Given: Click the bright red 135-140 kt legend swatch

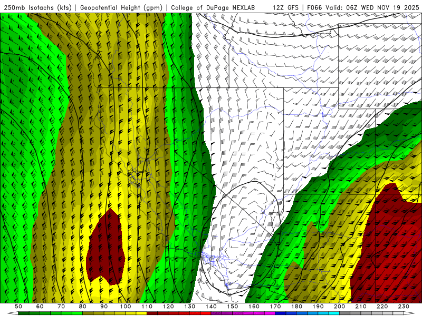Looking at the screenshot, I should tap(206, 313).
